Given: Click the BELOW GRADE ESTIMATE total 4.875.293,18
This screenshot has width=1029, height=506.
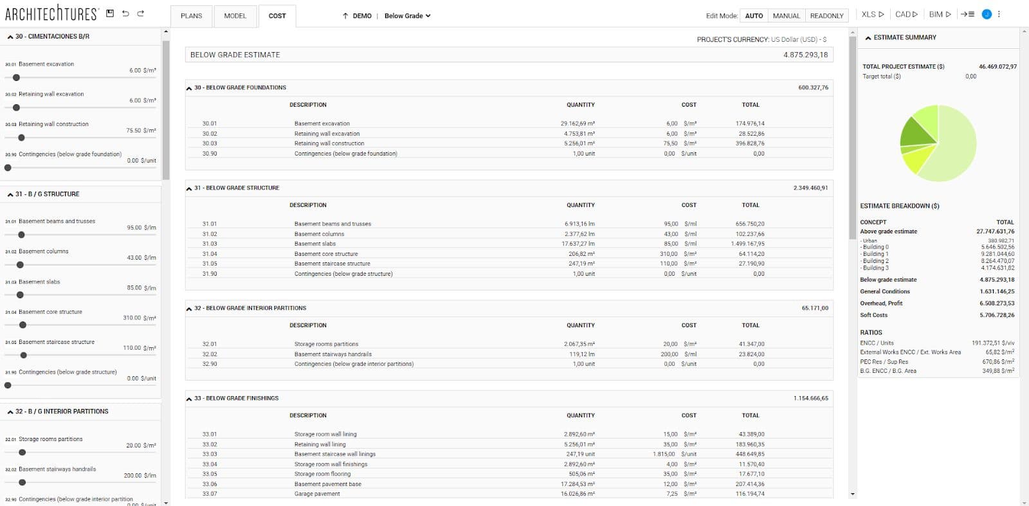Looking at the screenshot, I should [x=805, y=55].
